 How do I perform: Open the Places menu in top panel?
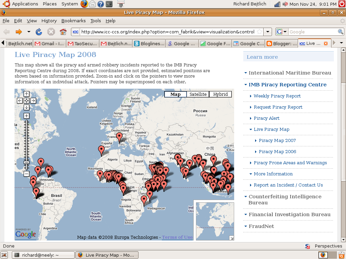click(50, 4)
